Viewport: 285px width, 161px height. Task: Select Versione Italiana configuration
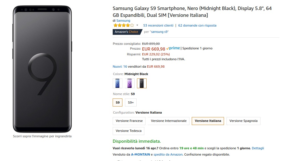[208, 121]
